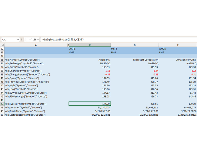197x151 pixels.
Task: Click the =xlqExchange("Symbol","Source") cell
Action: 36,63
